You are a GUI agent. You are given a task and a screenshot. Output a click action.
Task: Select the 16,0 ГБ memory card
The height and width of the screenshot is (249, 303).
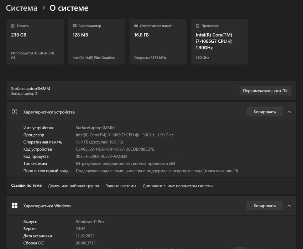coord(158,42)
